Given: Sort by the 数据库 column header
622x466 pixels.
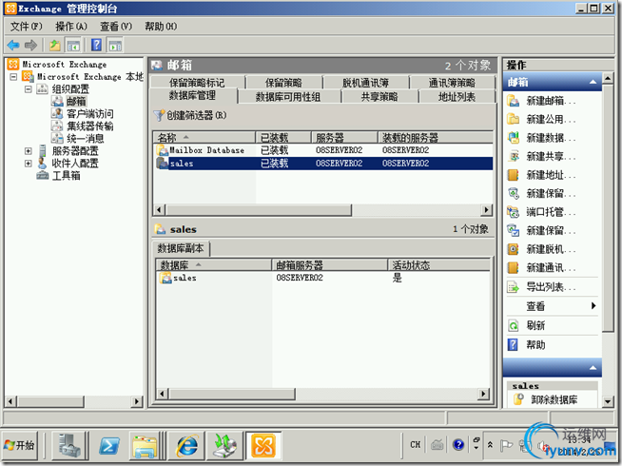Looking at the screenshot, I should pos(213,265).
